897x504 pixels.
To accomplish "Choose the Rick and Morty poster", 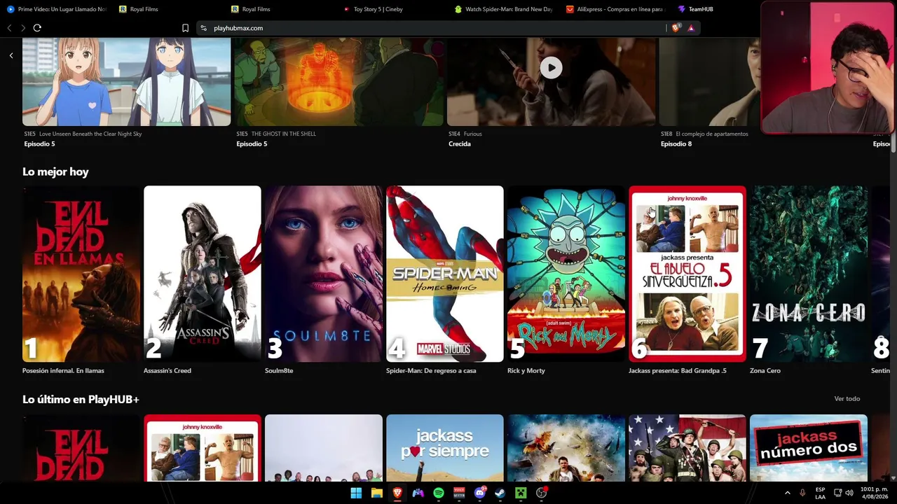I will (566, 274).
